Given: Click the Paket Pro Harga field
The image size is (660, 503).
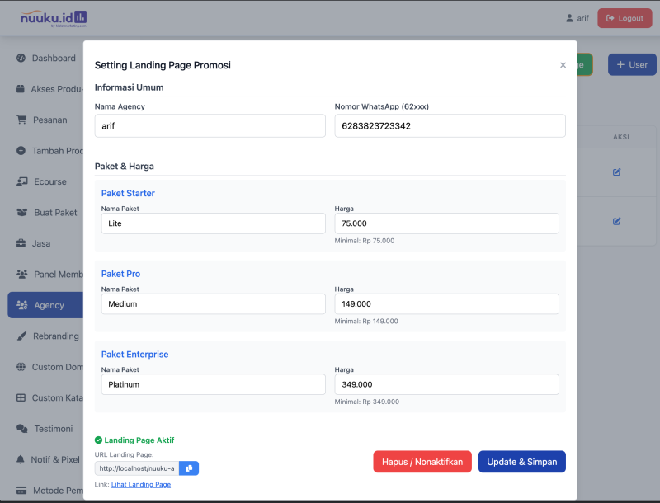Looking at the screenshot, I should click(x=446, y=304).
